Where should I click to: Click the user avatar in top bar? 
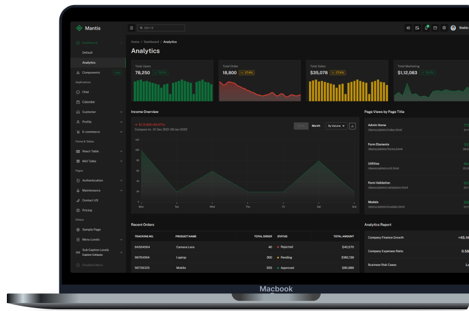[x=453, y=28]
